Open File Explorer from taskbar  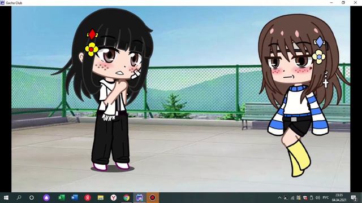pyautogui.click(x=101, y=198)
